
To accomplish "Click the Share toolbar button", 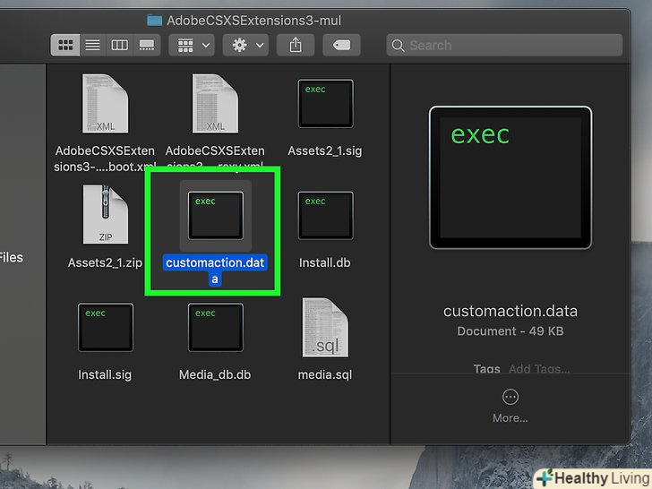I will [296, 45].
